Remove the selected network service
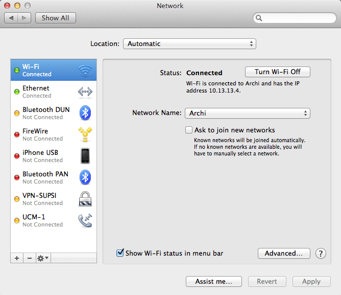The image size is (341, 295). pos(29,258)
